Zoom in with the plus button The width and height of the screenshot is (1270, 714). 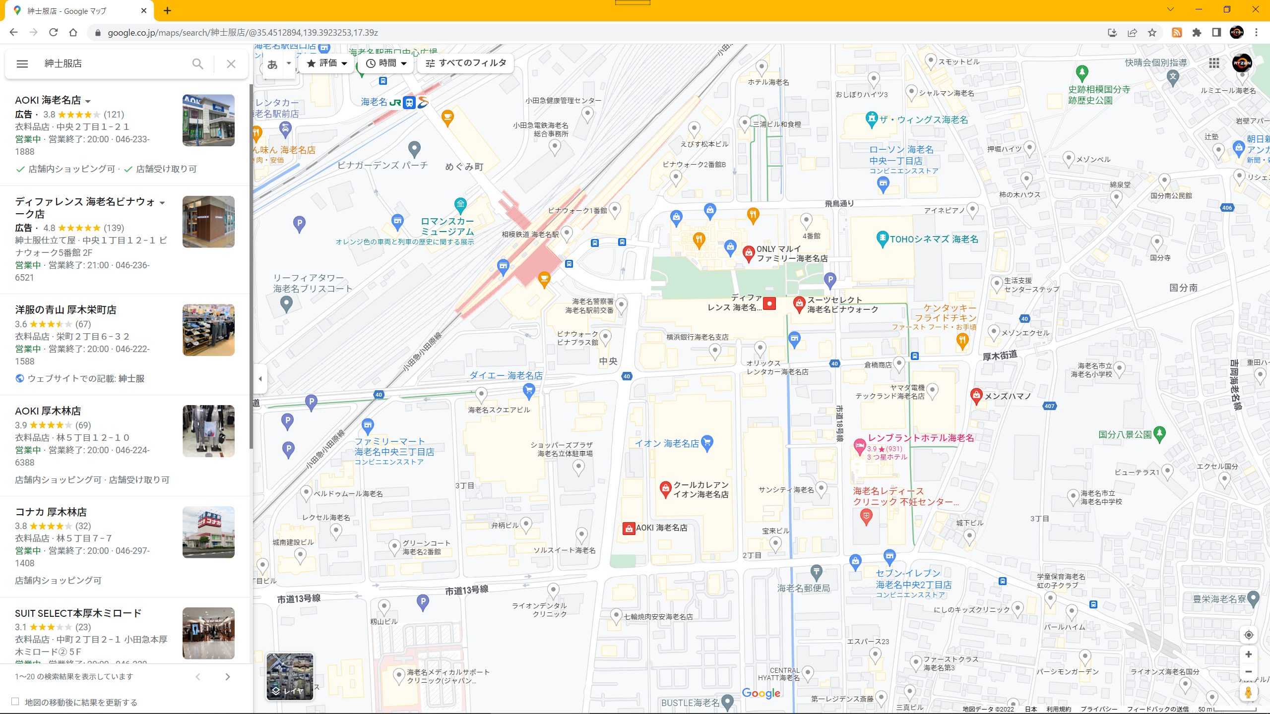[1249, 654]
